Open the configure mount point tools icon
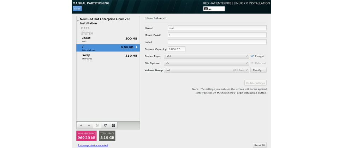Screen dimensions: 339x148 point(97,125)
